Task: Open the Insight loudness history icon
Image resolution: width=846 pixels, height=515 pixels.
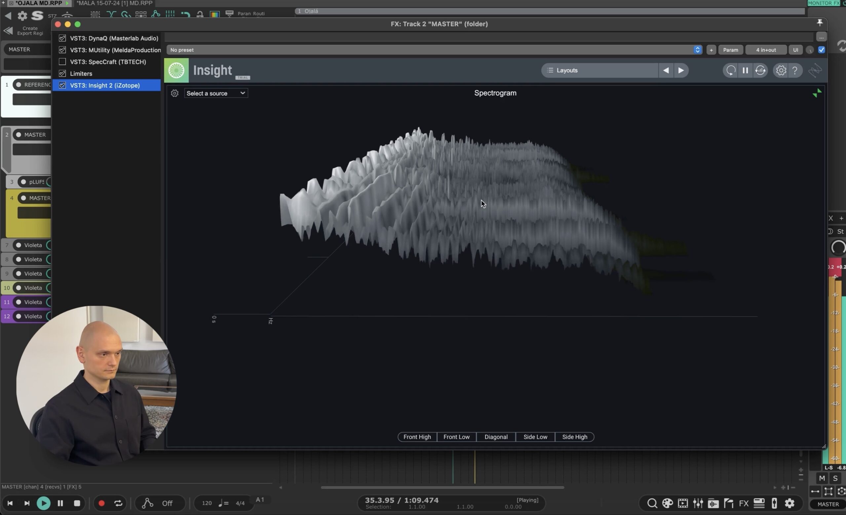Action: click(x=760, y=70)
